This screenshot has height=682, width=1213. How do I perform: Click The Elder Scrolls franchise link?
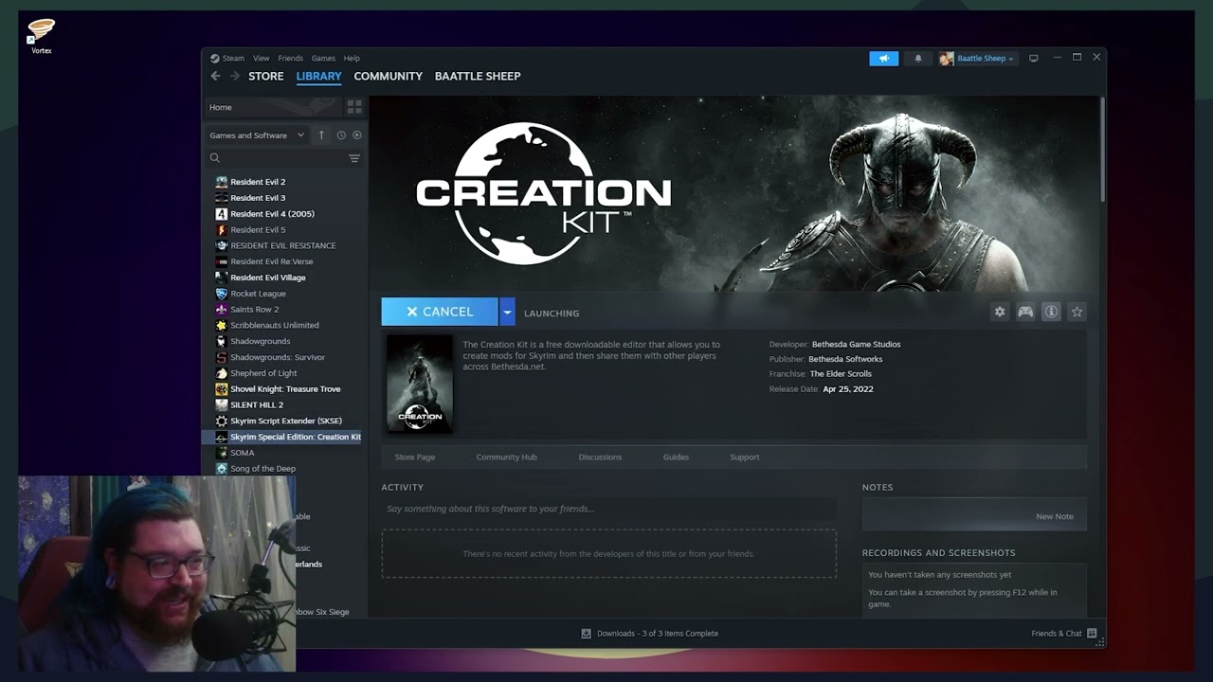[841, 373]
